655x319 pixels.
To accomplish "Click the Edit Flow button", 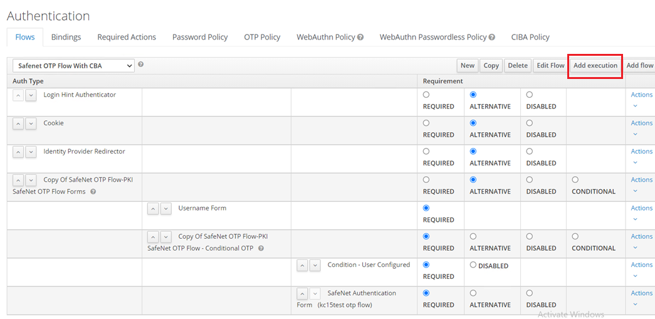I will [550, 65].
